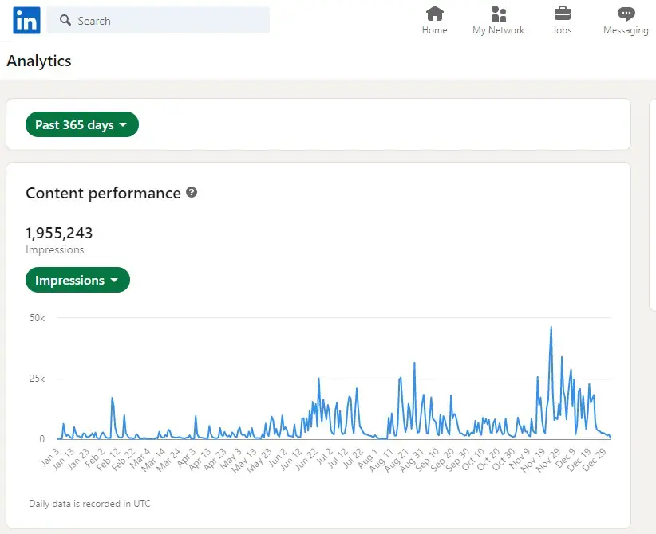Click the Home house icon
The height and width of the screenshot is (534, 656).
[435, 14]
